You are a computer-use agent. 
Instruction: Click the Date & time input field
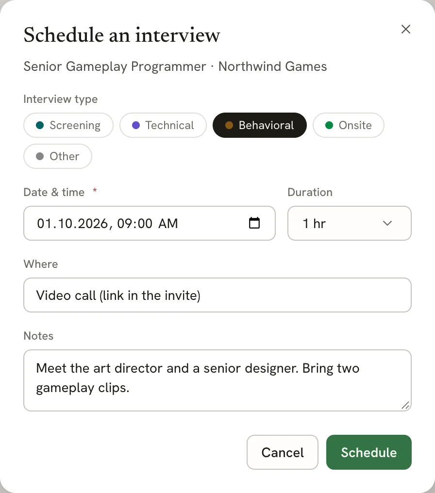tap(150, 223)
